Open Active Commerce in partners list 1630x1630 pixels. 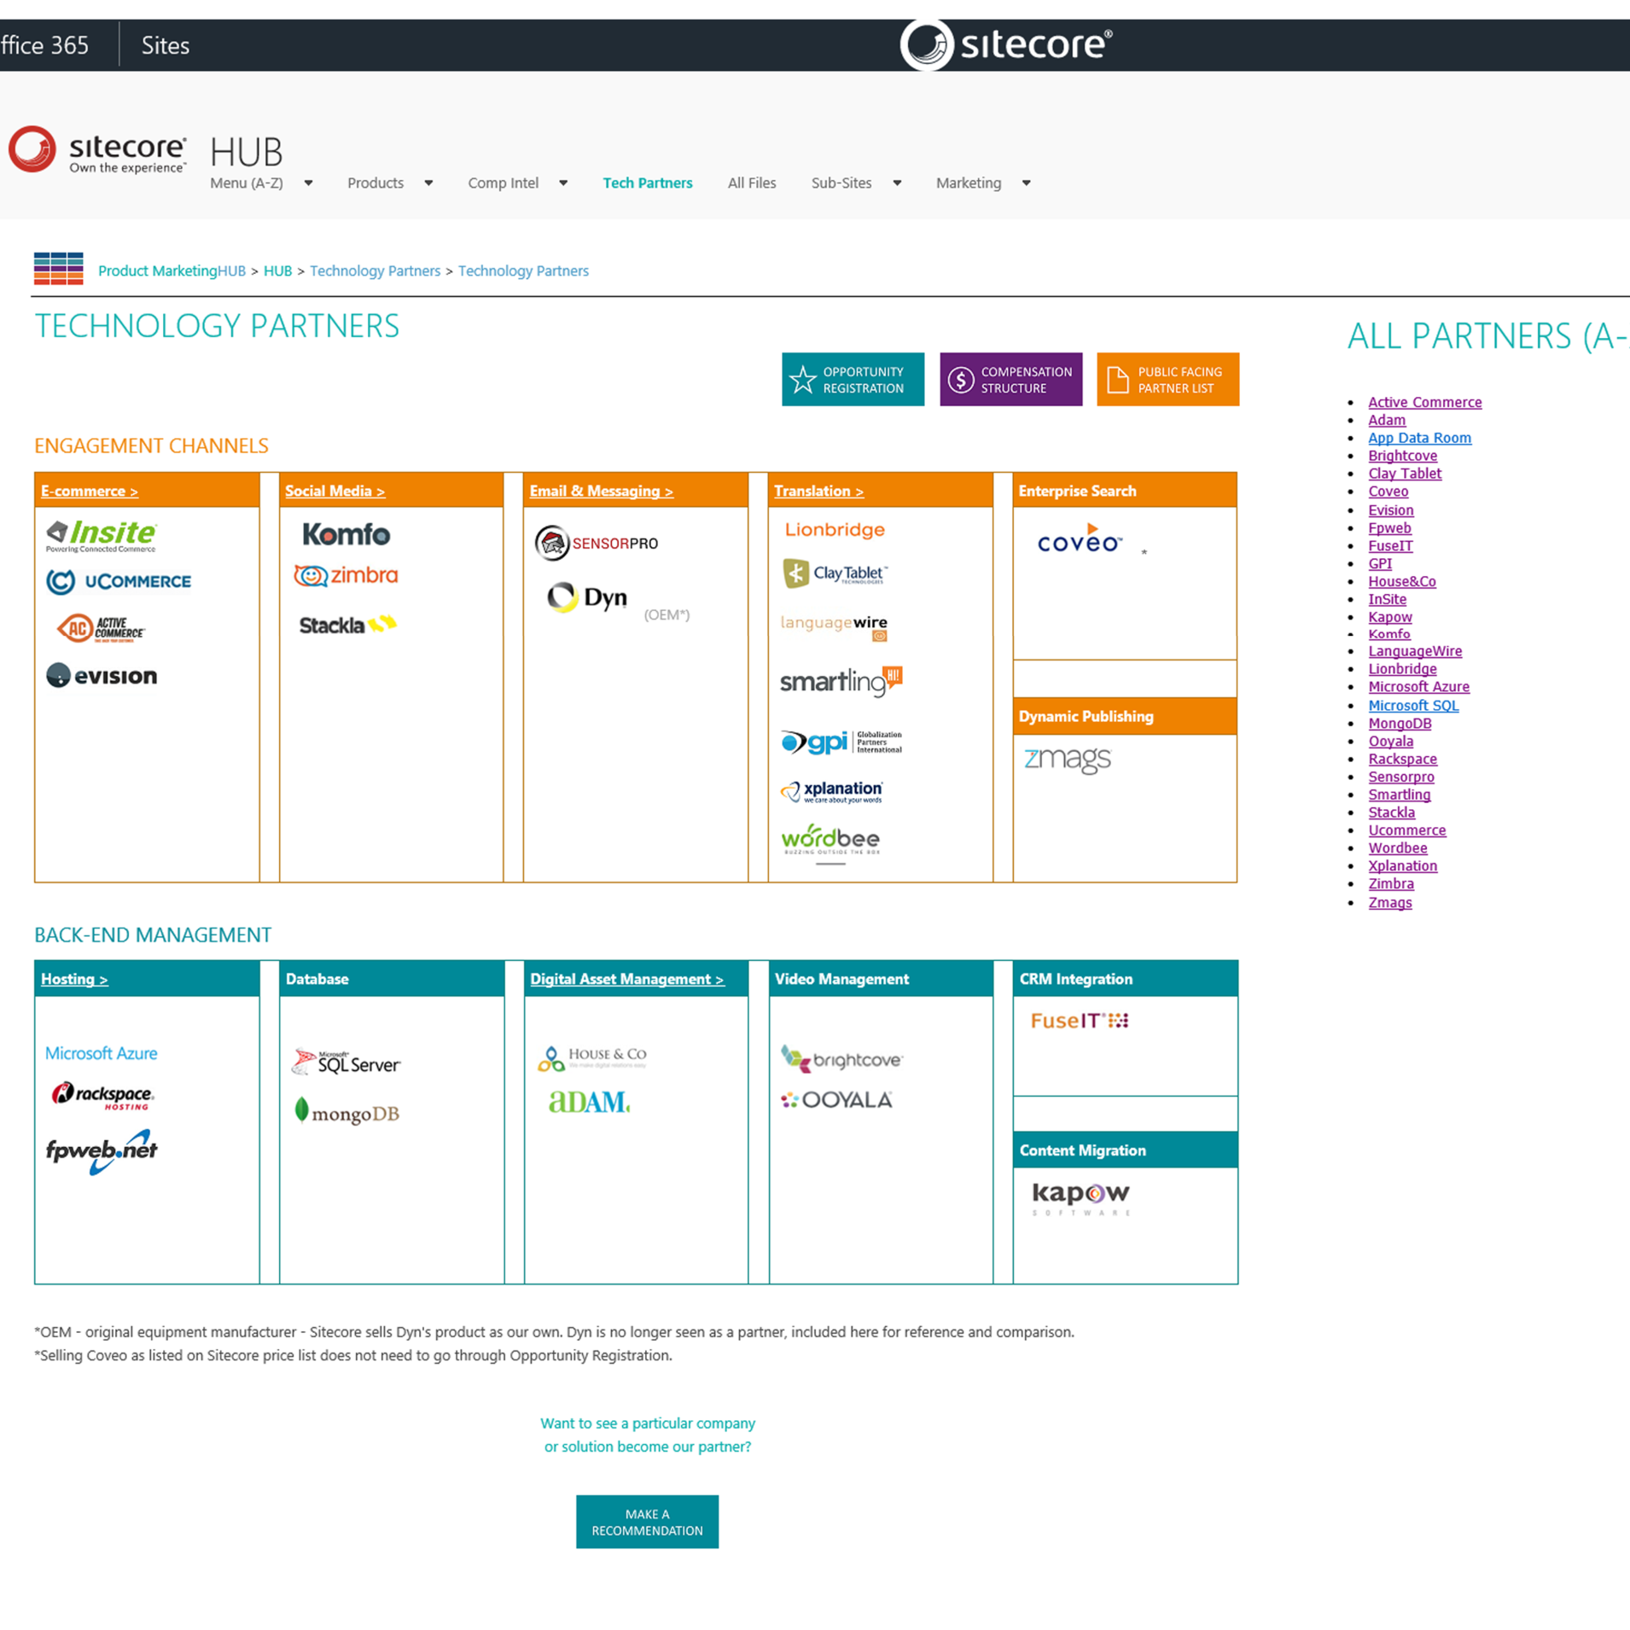point(1425,402)
